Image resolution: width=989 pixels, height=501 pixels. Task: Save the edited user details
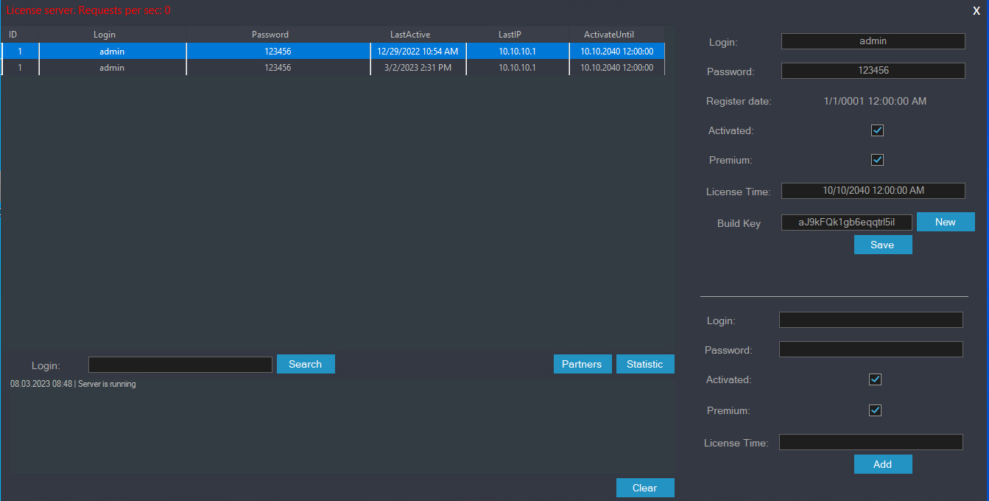click(x=882, y=245)
